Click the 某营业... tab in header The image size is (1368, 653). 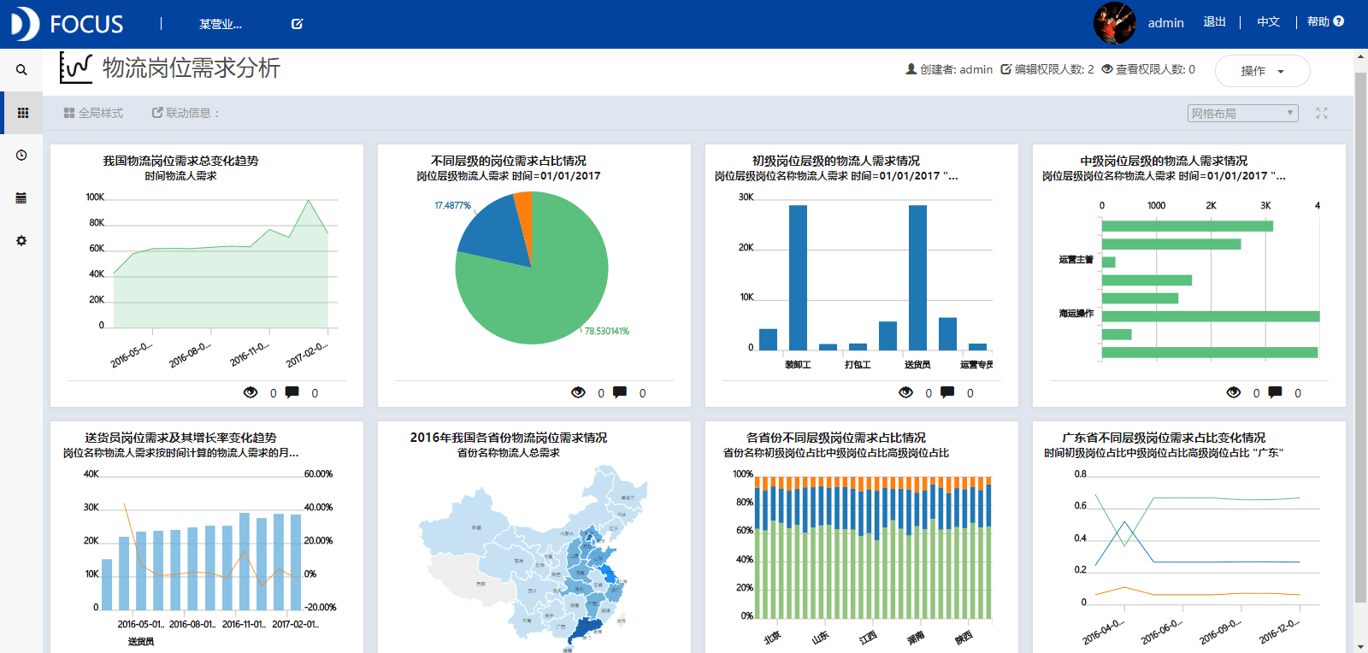click(220, 24)
